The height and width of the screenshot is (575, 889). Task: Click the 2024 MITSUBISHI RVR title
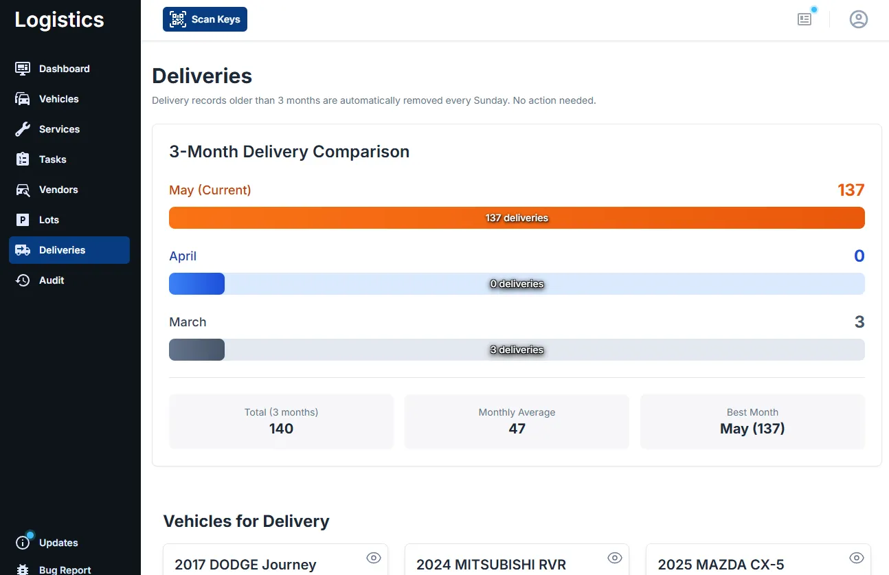point(491,565)
